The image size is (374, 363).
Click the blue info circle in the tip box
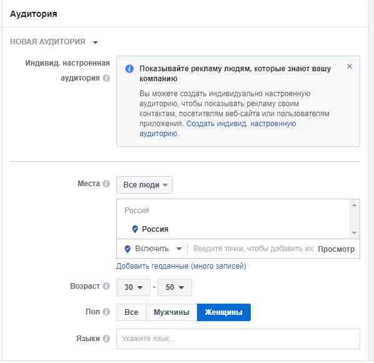click(x=129, y=69)
